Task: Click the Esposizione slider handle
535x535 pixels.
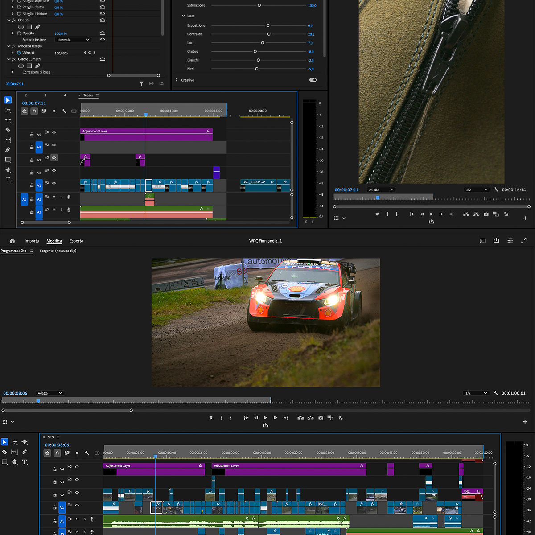Action: click(x=267, y=25)
